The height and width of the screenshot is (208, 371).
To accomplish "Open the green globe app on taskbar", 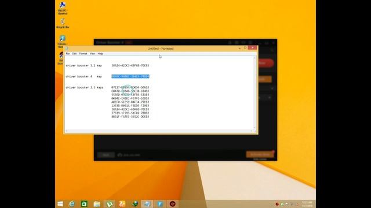I will [x=135, y=204].
